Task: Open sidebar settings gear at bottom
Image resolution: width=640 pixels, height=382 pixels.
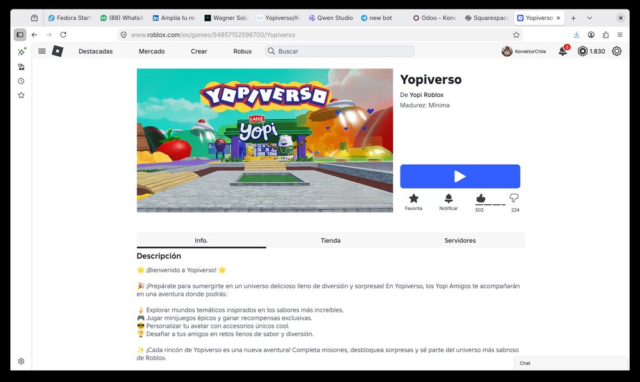Action: click(x=21, y=361)
